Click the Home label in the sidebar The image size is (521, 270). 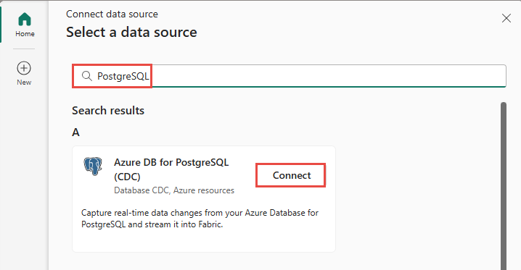pos(25,34)
